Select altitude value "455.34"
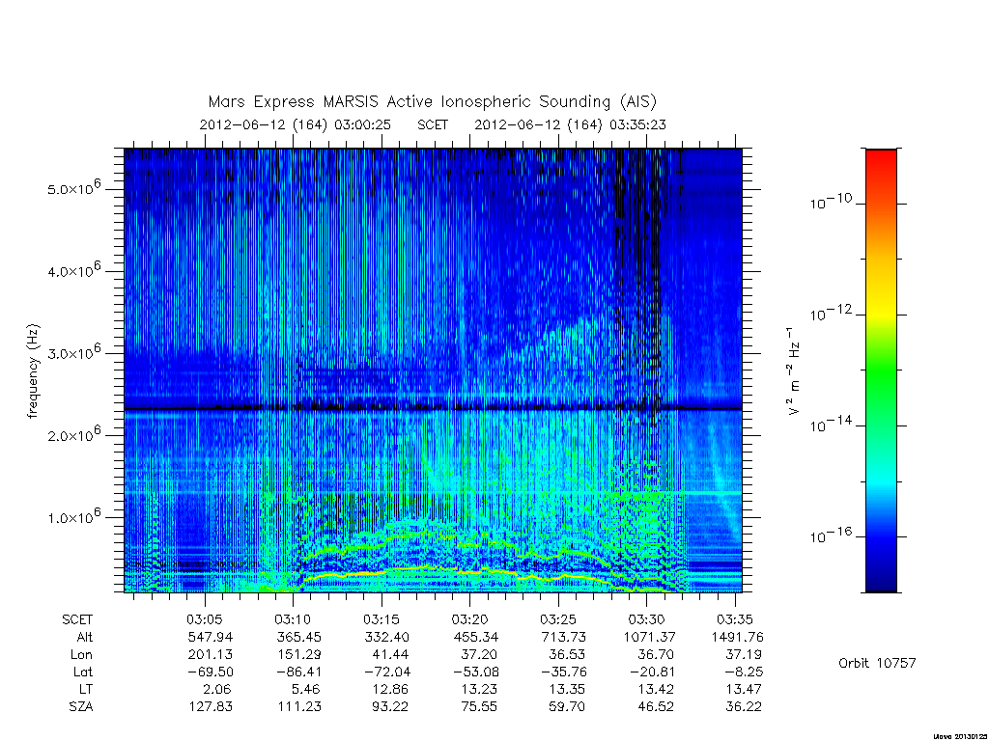 click(475, 637)
